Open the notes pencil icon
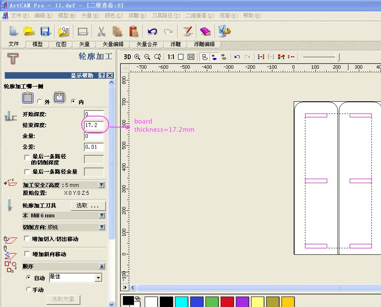The height and width of the screenshot is (307, 381). [188, 31]
